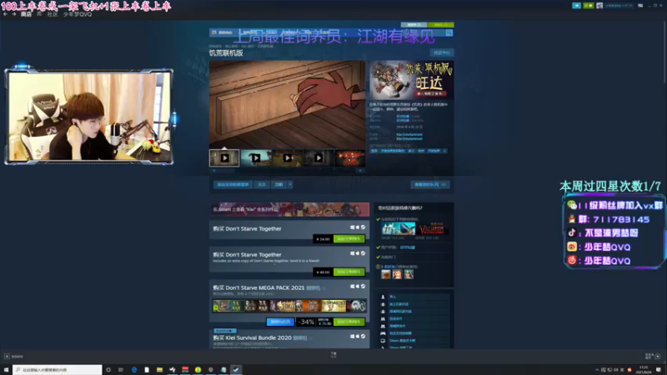Add the game to your wishlist

pos(233,184)
